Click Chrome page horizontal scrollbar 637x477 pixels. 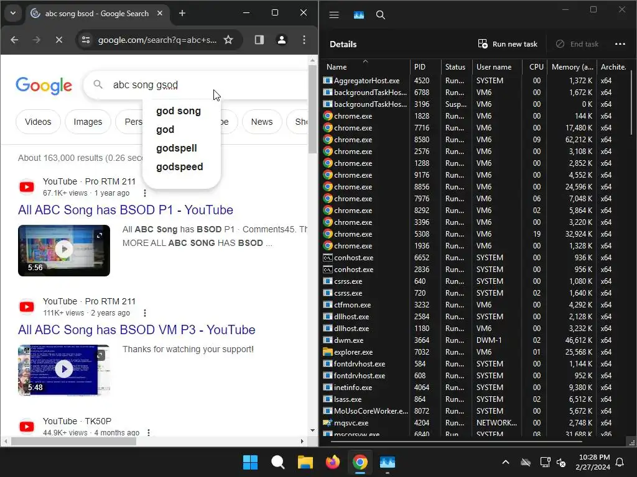point(73,441)
